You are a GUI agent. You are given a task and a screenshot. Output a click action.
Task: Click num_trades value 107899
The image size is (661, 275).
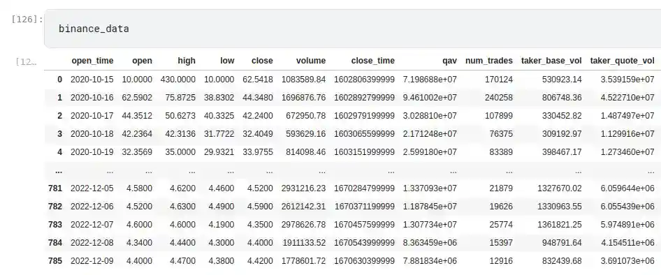point(498,115)
